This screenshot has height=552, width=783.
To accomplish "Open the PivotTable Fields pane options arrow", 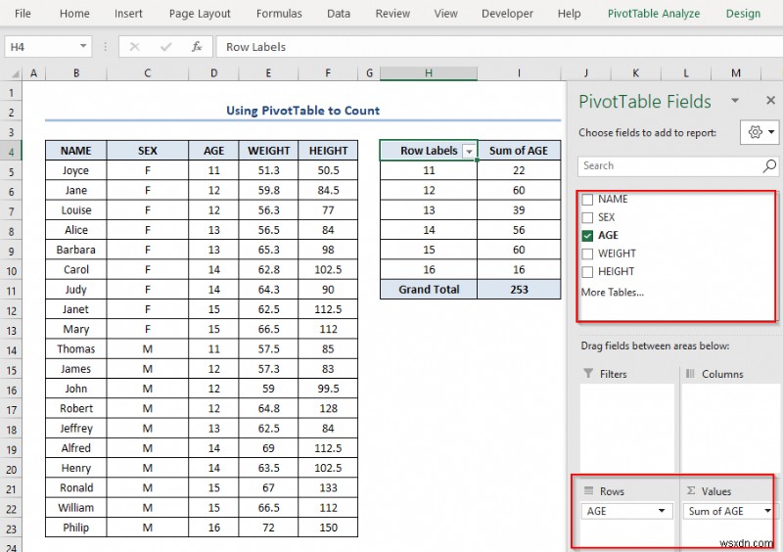I will pos(735,101).
